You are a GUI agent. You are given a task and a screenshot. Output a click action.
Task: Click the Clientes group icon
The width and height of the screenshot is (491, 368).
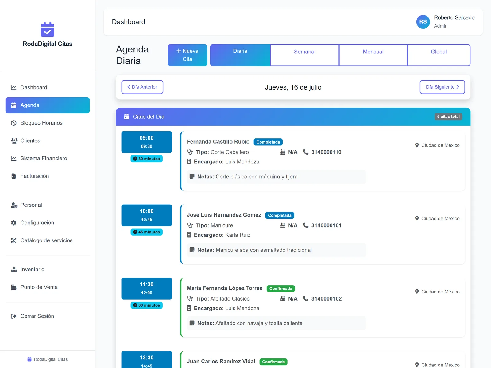14,141
